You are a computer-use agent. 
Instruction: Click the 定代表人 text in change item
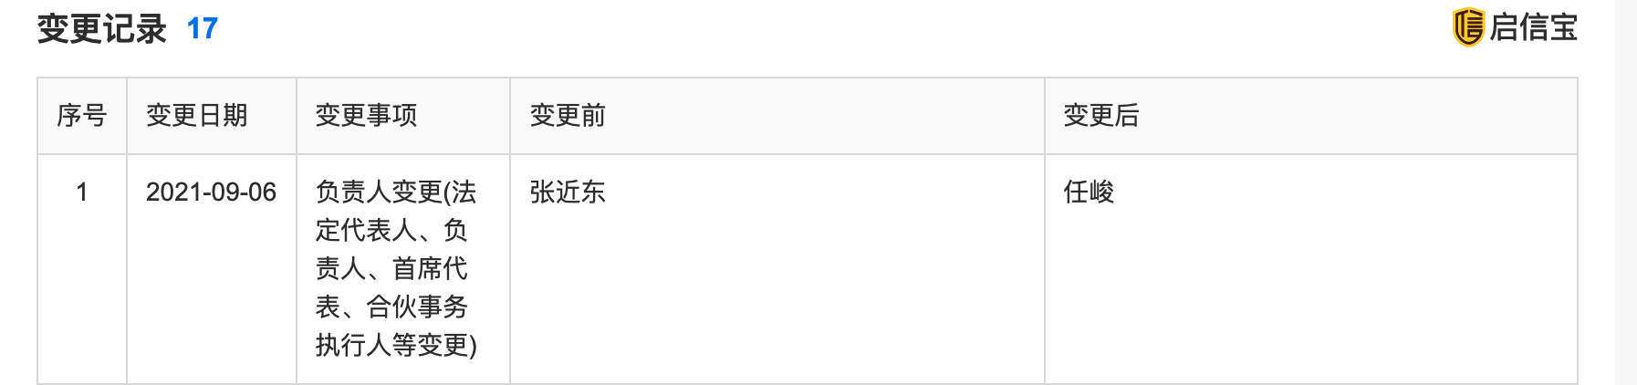pos(366,231)
